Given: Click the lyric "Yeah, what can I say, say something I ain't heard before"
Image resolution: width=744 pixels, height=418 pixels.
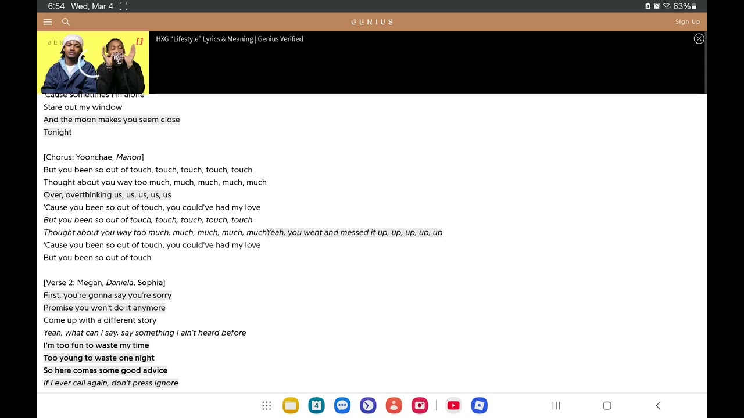Looking at the screenshot, I should click(x=145, y=333).
